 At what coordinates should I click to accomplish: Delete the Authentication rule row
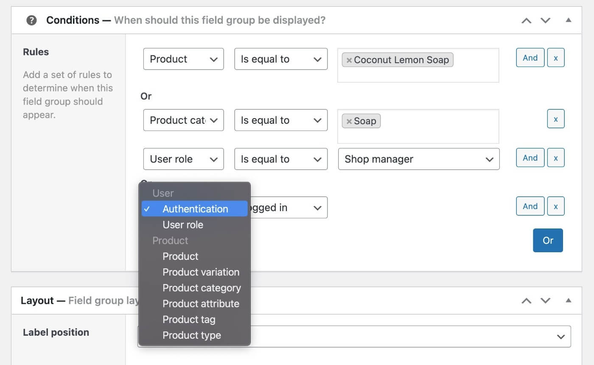point(556,206)
